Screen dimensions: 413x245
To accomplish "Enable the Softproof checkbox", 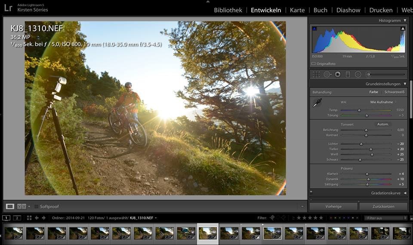I will tap(36, 207).
